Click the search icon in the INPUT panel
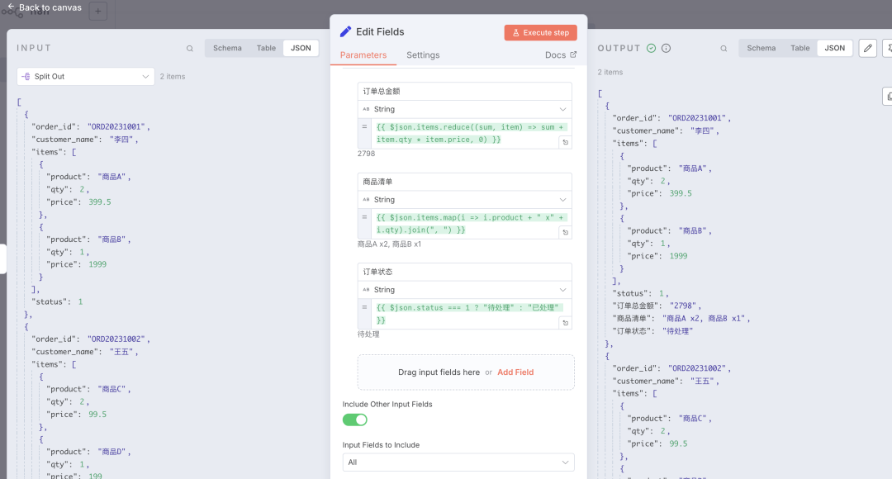Image resolution: width=892 pixels, height=479 pixels. (x=190, y=49)
